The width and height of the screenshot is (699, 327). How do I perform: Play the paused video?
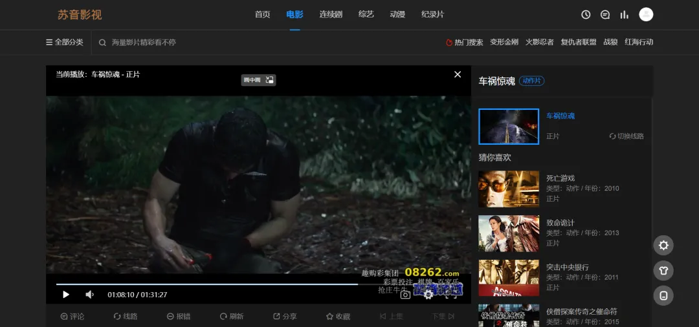[x=66, y=295]
